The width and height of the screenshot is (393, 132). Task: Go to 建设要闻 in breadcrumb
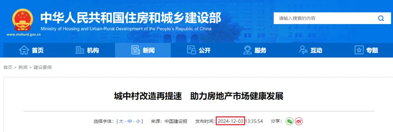(43, 67)
